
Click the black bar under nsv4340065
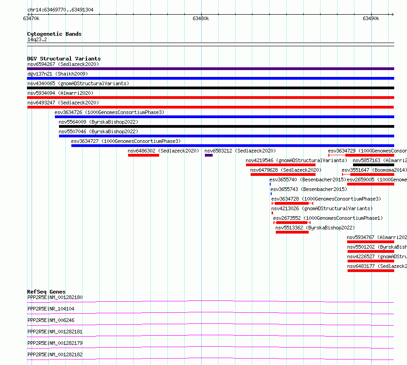tap(210, 88)
